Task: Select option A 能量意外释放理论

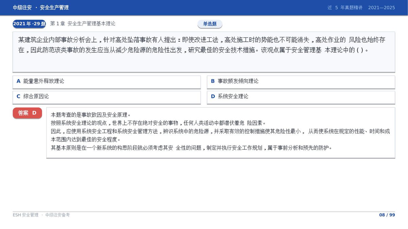Action: point(107,82)
